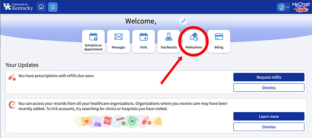Screen dimensions: 312x138
Task: Click 'You can access your records' message
Action: [x=123, y=106]
